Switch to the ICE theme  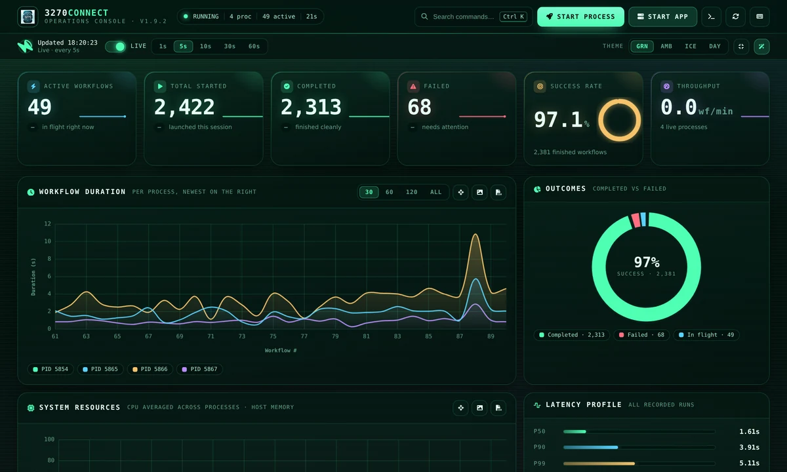691,47
